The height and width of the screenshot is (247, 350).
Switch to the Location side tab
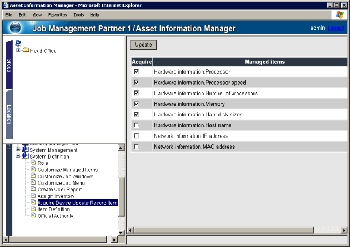(x=9, y=114)
